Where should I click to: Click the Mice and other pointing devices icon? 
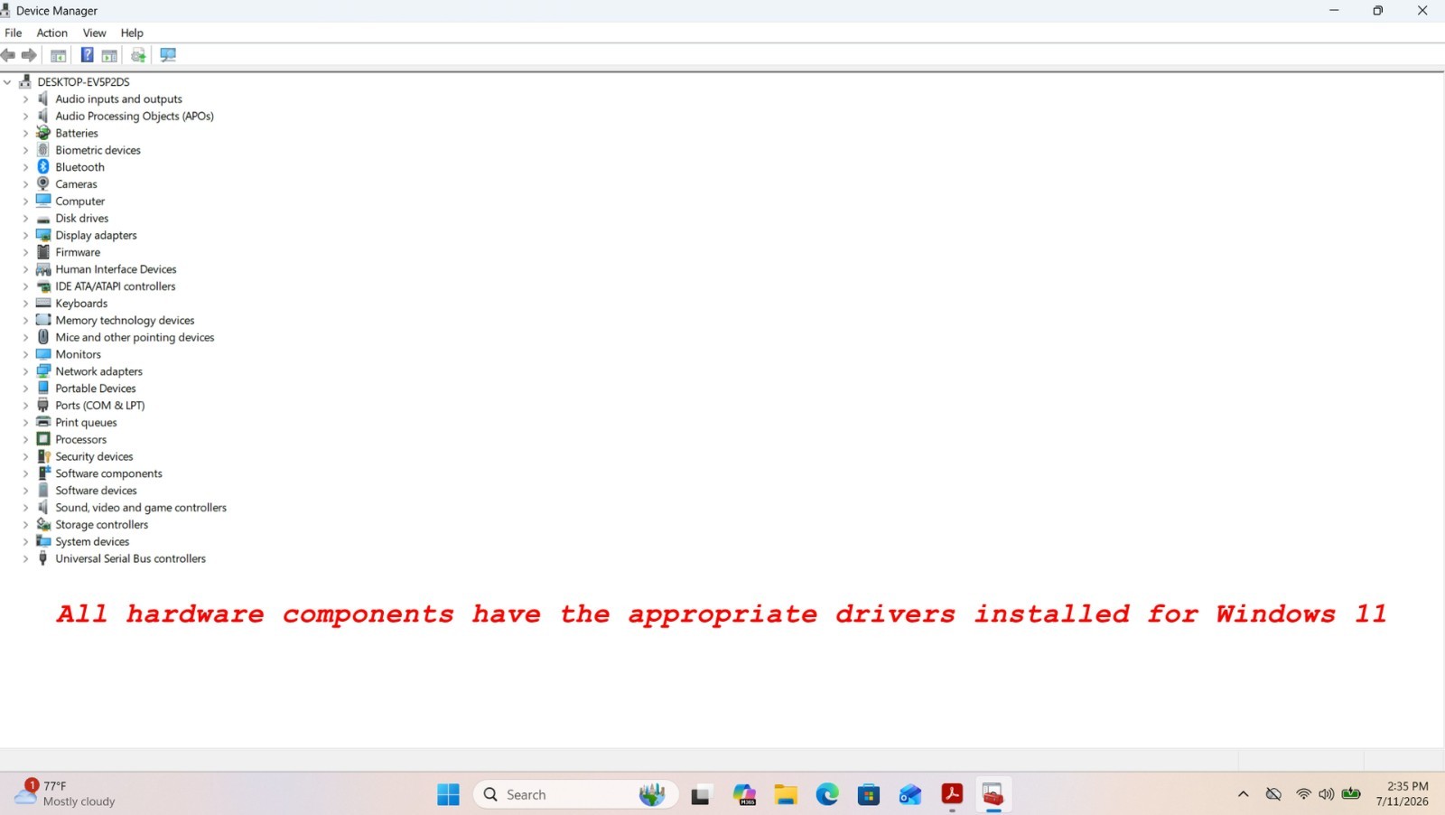42,337
